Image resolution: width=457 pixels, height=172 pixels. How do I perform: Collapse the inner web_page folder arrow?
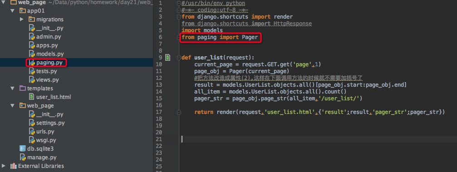click(12, 106)
